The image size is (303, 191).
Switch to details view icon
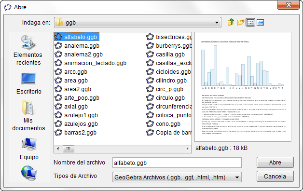(x=260, y=22)
